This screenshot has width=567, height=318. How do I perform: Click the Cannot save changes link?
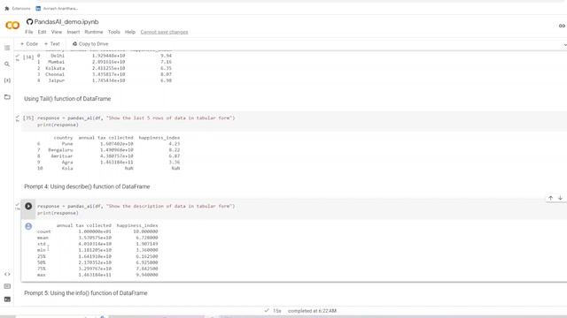pos(164,32)
